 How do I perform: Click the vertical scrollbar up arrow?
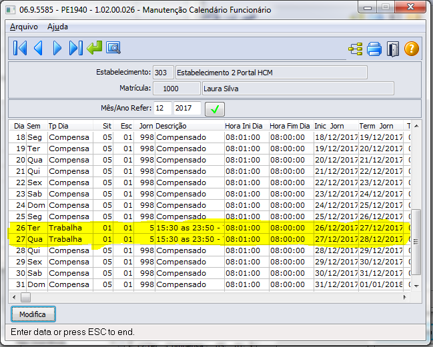[x=416, y=126]
